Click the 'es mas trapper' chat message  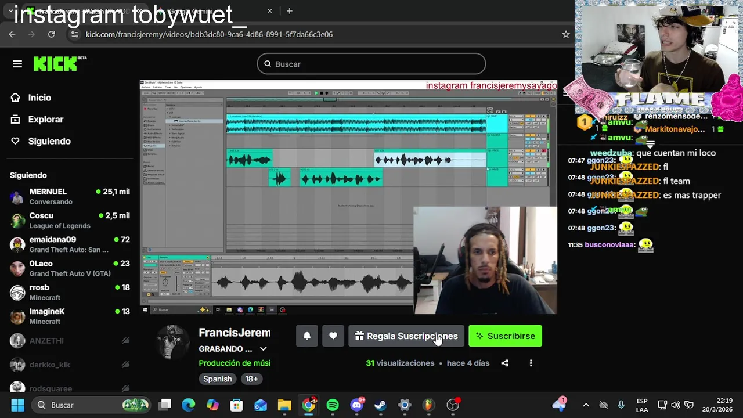(x=692, y=195)
